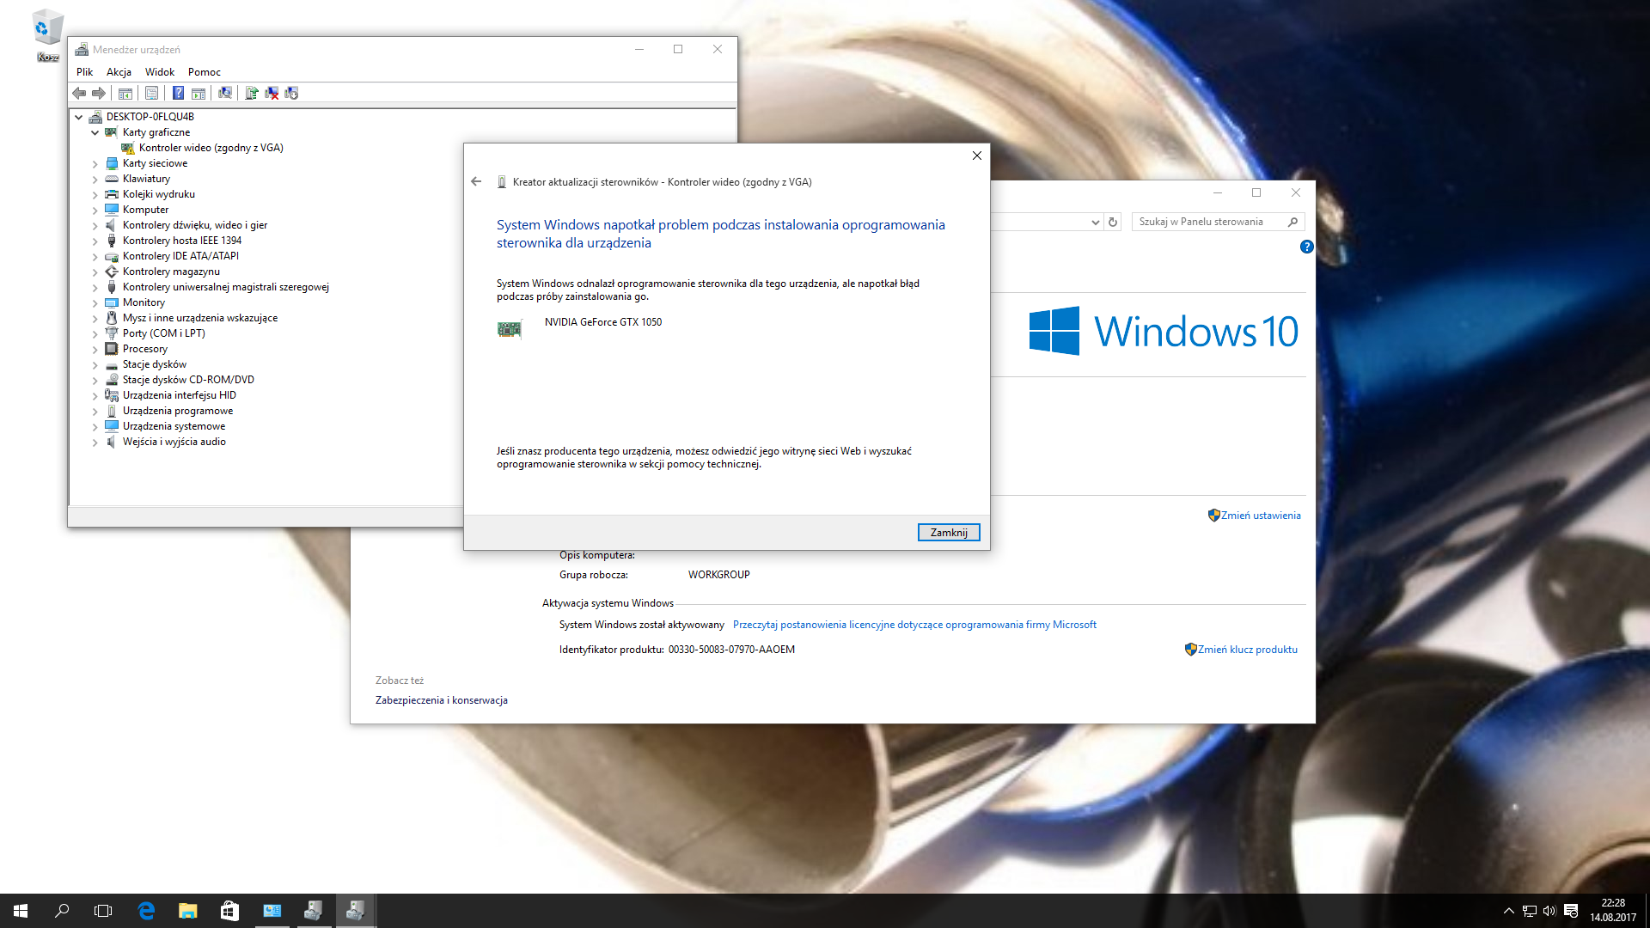Select Stacje dysków CD-ROM/DVD item
The image size is (1650, 928).
click(188, 380)
